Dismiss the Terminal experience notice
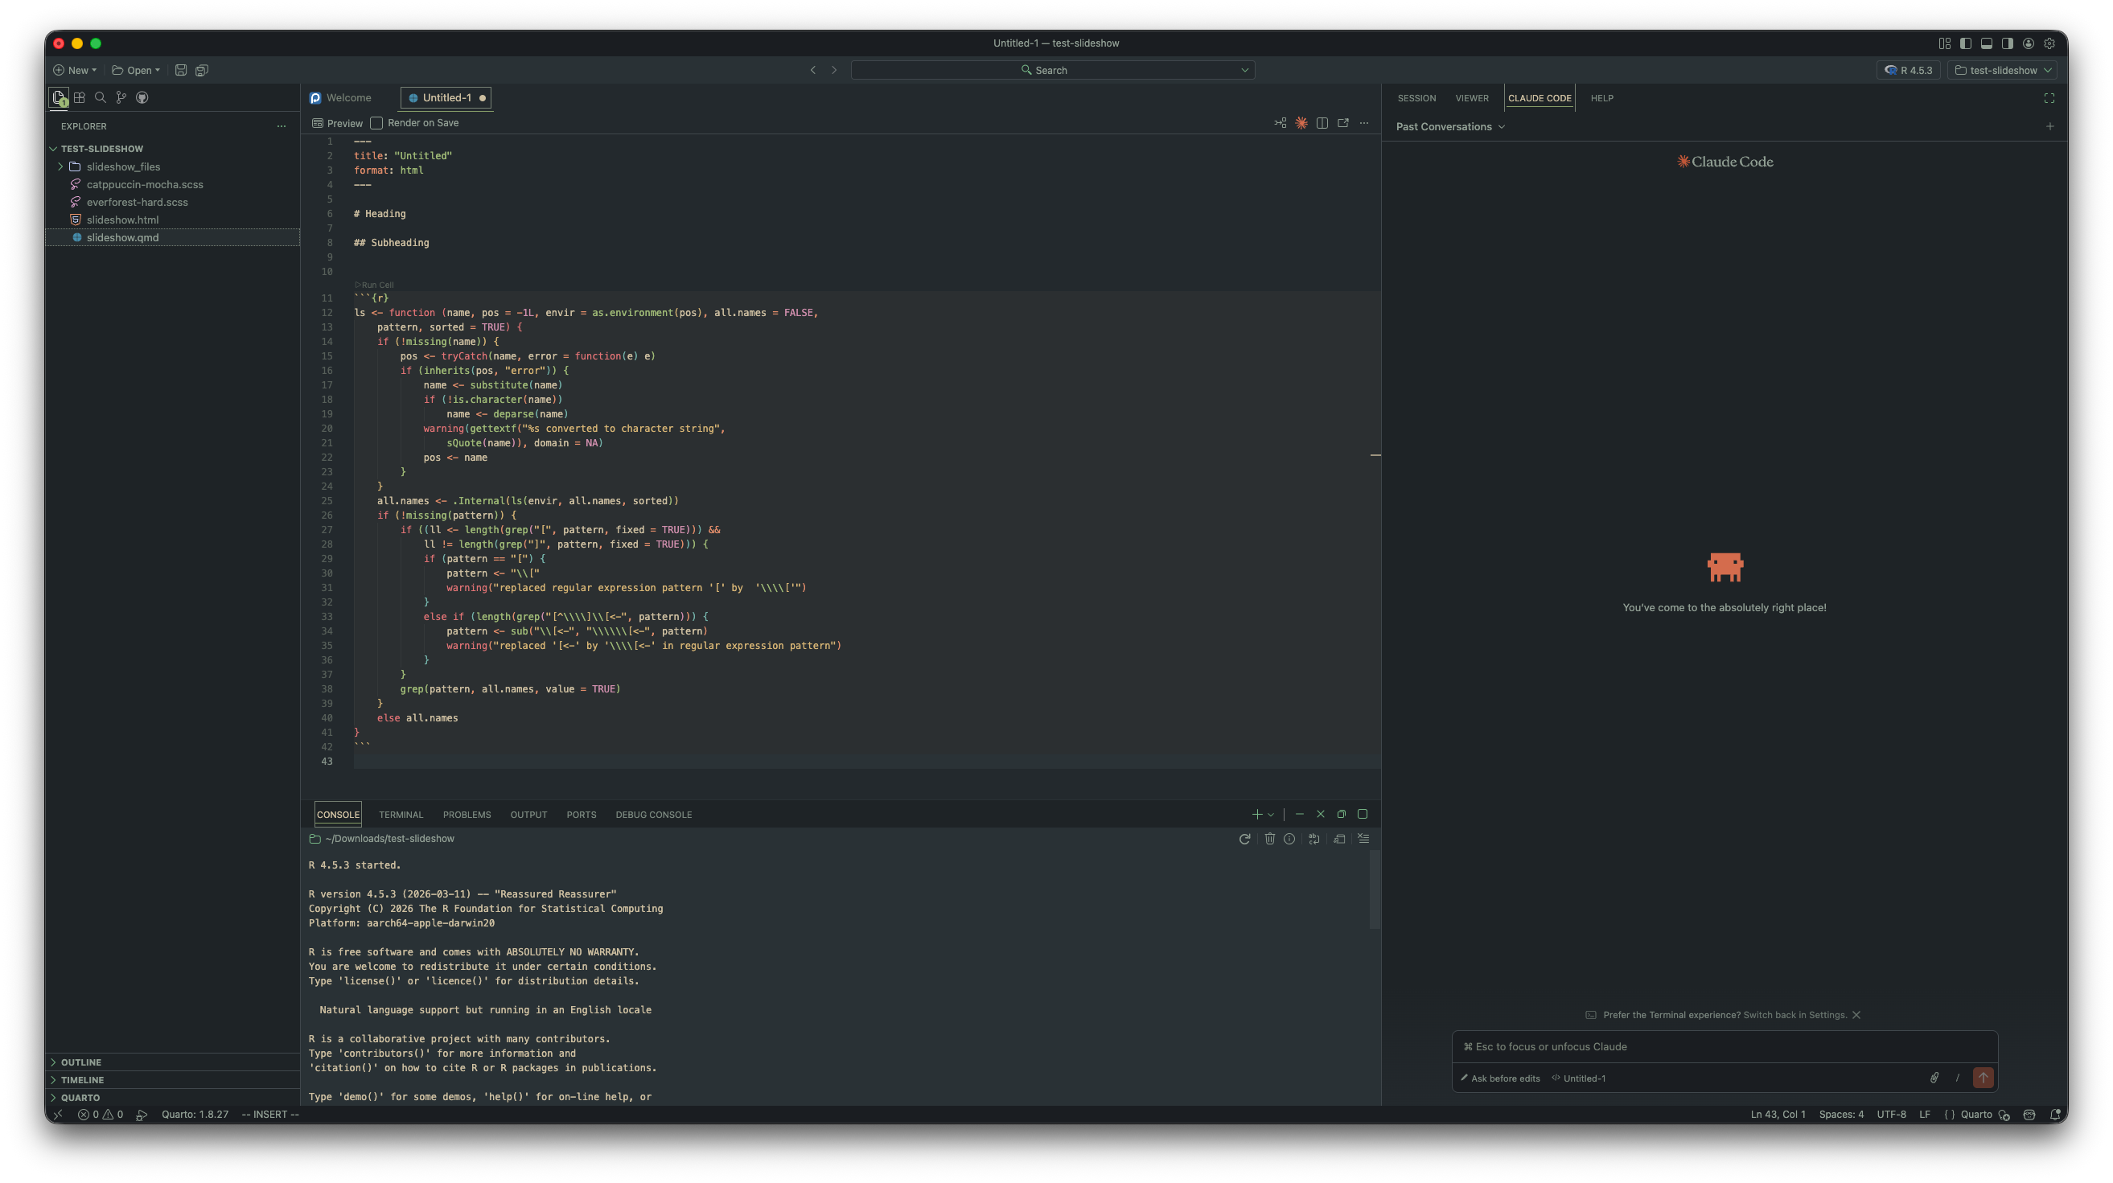 tap(1856, 1015)
